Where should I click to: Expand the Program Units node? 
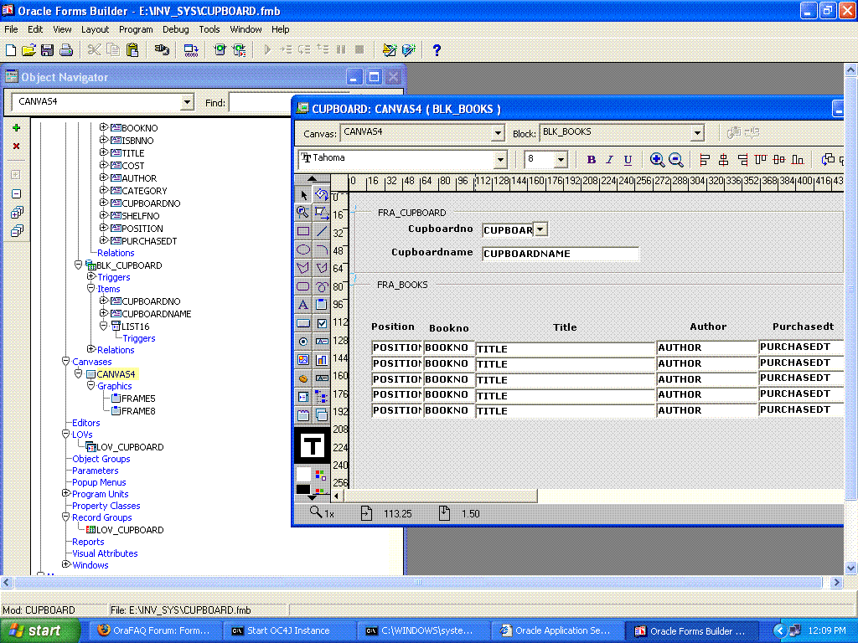66,494
